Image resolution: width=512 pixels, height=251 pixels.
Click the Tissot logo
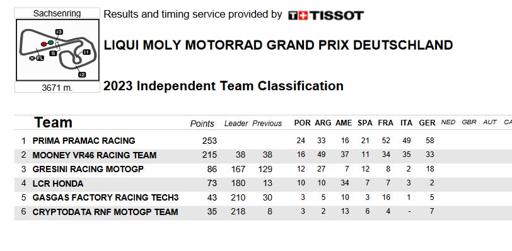(x=326, y=15)
